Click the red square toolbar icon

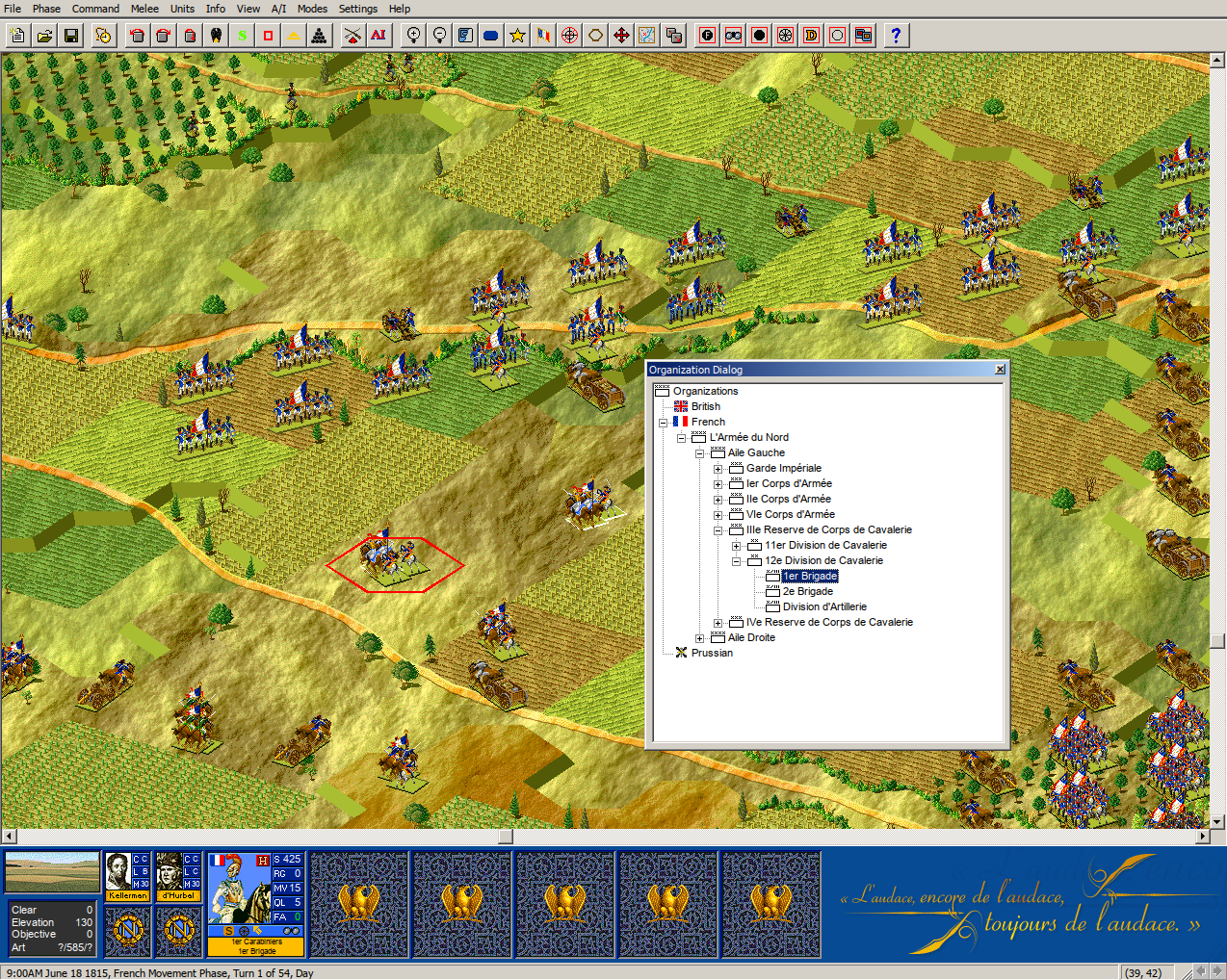268,36
